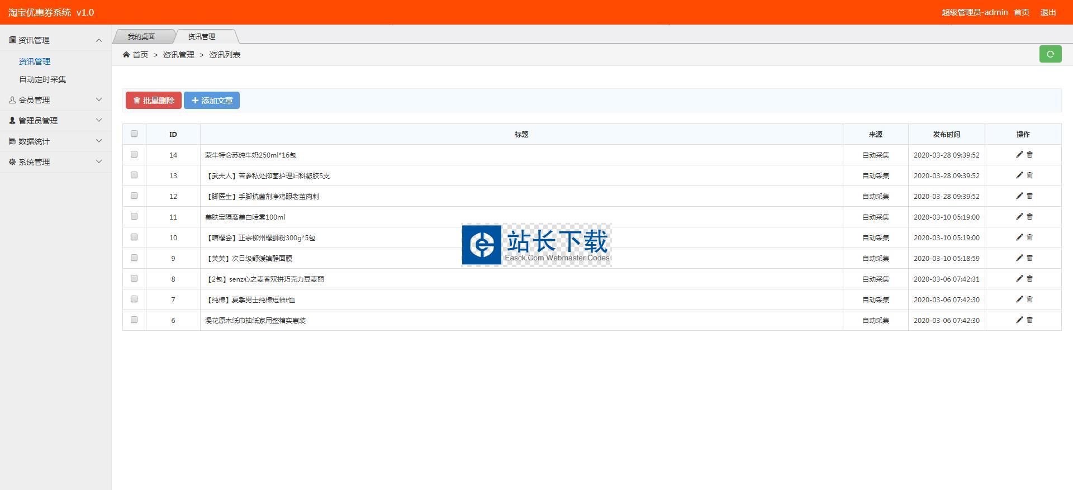
Task: Click the title 美肤宝隔离美白喷雾100ml
Action: 245,217
